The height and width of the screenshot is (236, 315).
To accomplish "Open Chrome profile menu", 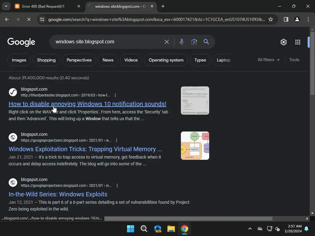I will [x=297, y=19].
